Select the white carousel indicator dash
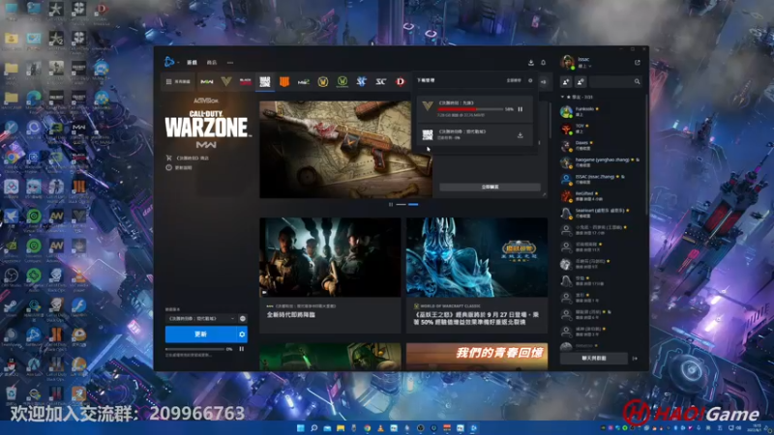Screen dimensions: 774x435 pos(401,204)
